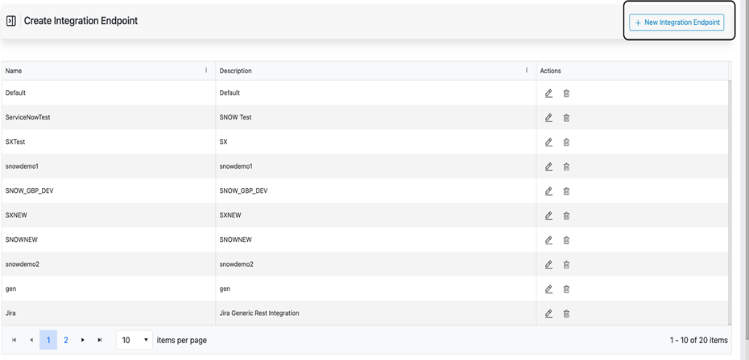Go to the next page arrow
The image size is (749, 360).
83,340
